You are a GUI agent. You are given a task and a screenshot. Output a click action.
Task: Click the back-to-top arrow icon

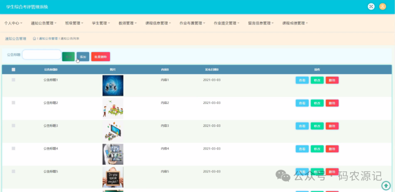coord(386,186)
